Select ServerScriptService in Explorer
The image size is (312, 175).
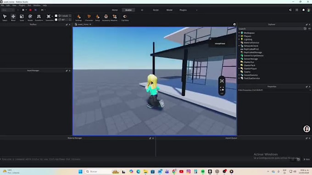click(x=253, y=56)
